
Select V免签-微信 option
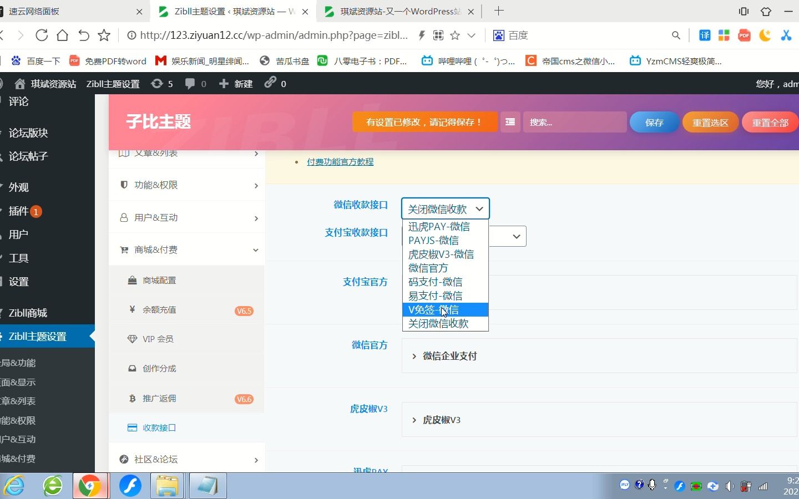pos(446,310)
